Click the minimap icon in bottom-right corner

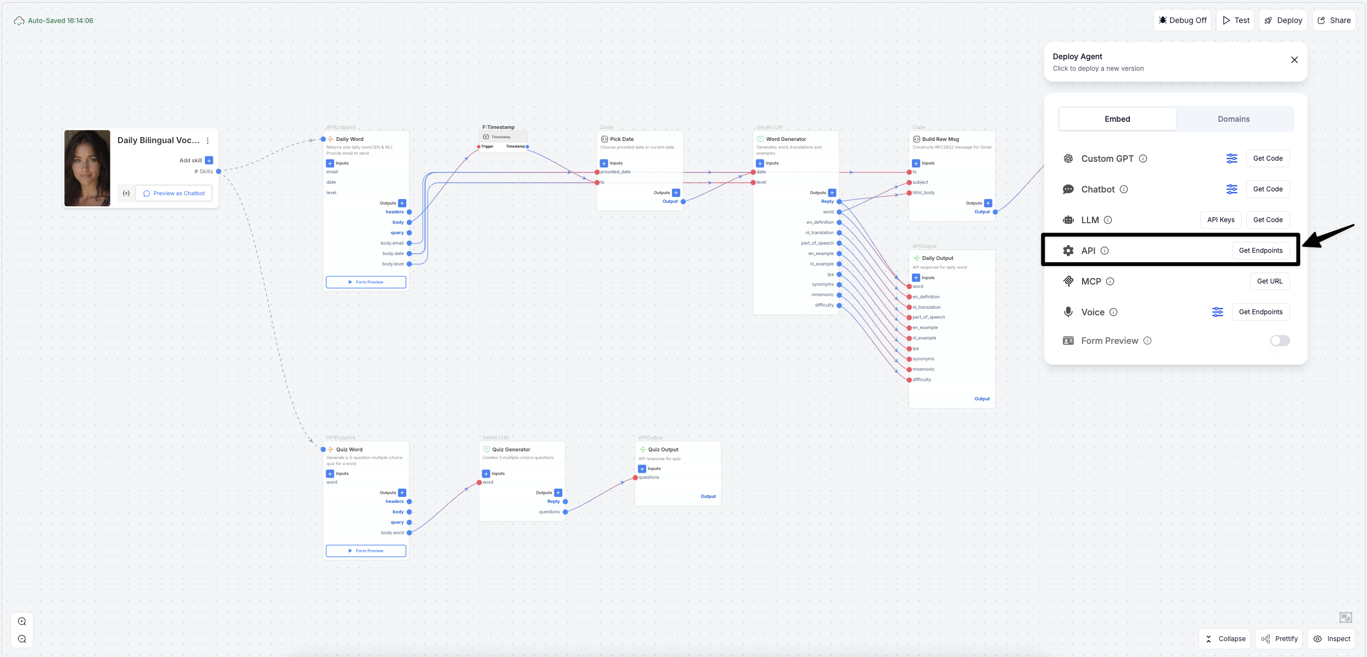[x=1346, y=617]
